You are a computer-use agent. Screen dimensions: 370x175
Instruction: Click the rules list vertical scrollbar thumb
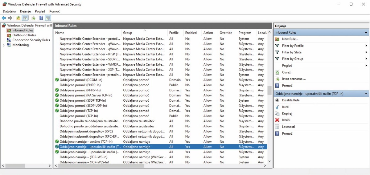coord(269,91)
